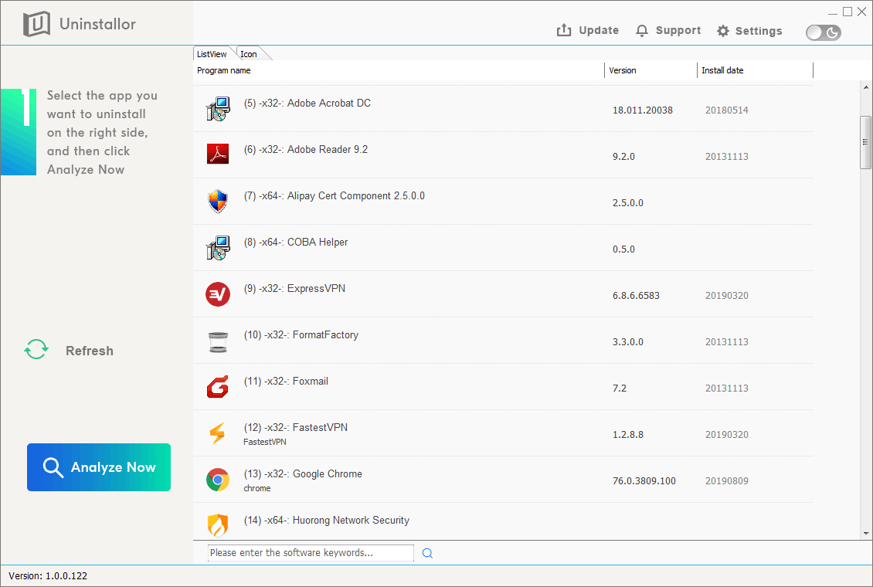Select the Alipay Cert Component shield icon
This screenshot has width=873, height=587.
click(x=218, y=201)
